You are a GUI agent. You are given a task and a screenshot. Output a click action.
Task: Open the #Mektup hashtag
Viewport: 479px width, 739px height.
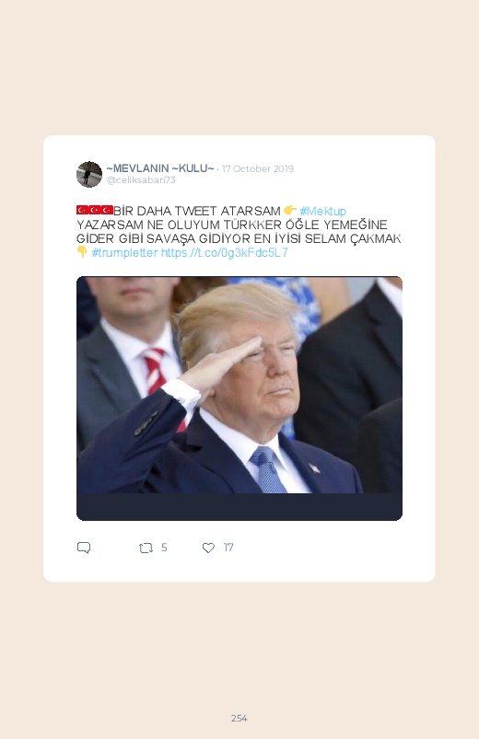point(322,211)
